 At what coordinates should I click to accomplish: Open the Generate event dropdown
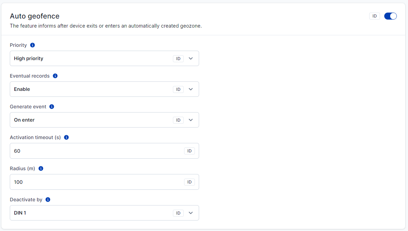click(x=191, y=120)
